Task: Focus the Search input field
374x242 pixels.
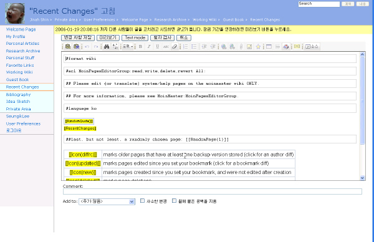Action: (319, 4)
